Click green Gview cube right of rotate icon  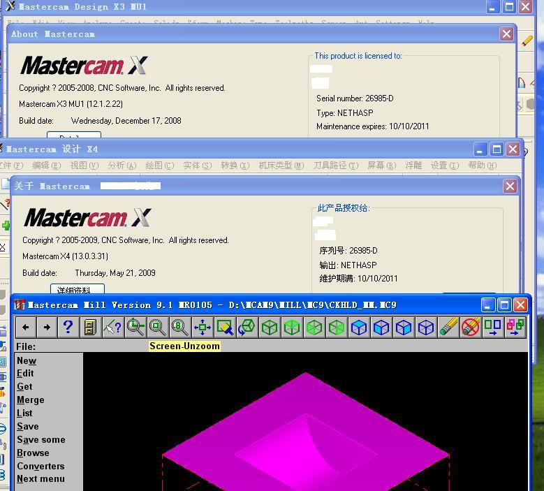[270, 328]
